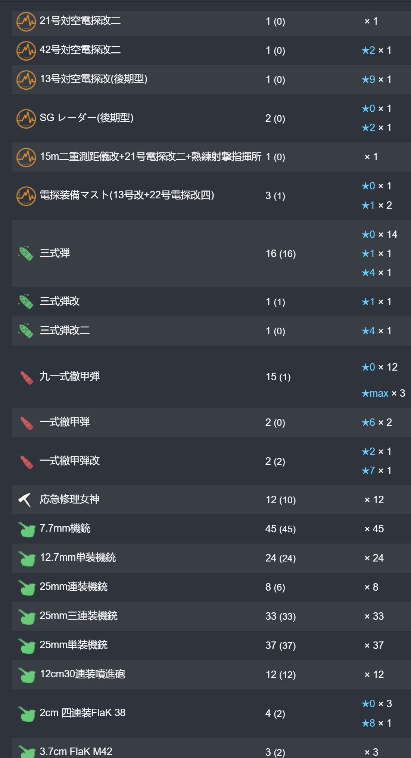
Task: Click the red shell icon next to 一式徹甲弾改
Action: (x=26, y=462)
